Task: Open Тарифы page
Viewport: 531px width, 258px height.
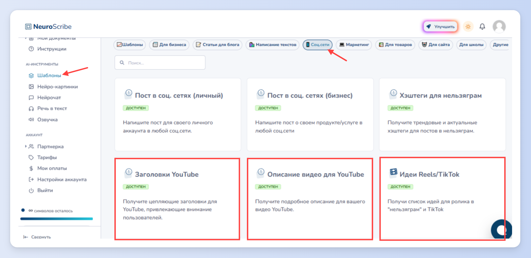Action: 47,157
